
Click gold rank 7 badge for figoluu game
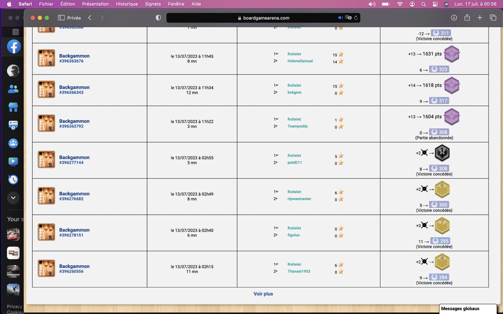pyautogui.click(x=442, y=226)
